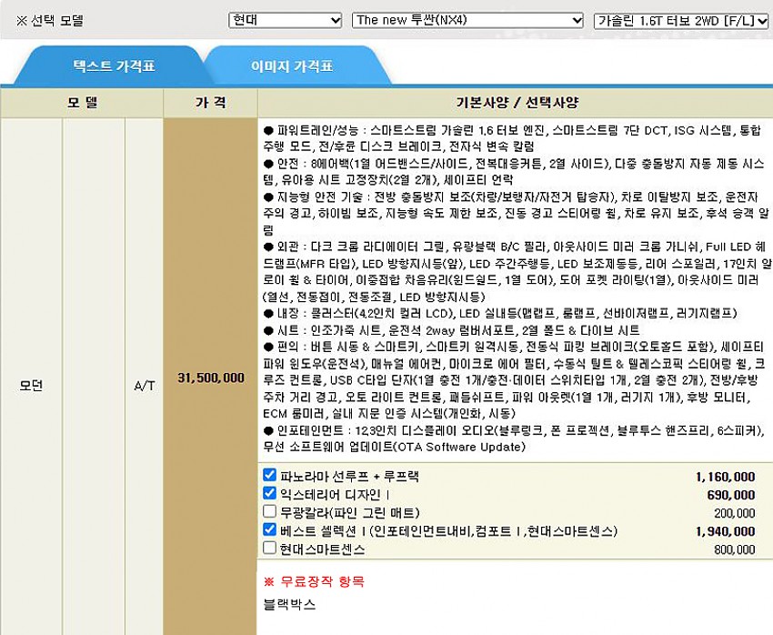
Task: Click the 31,500,000 base price
Action: [210, 377]
